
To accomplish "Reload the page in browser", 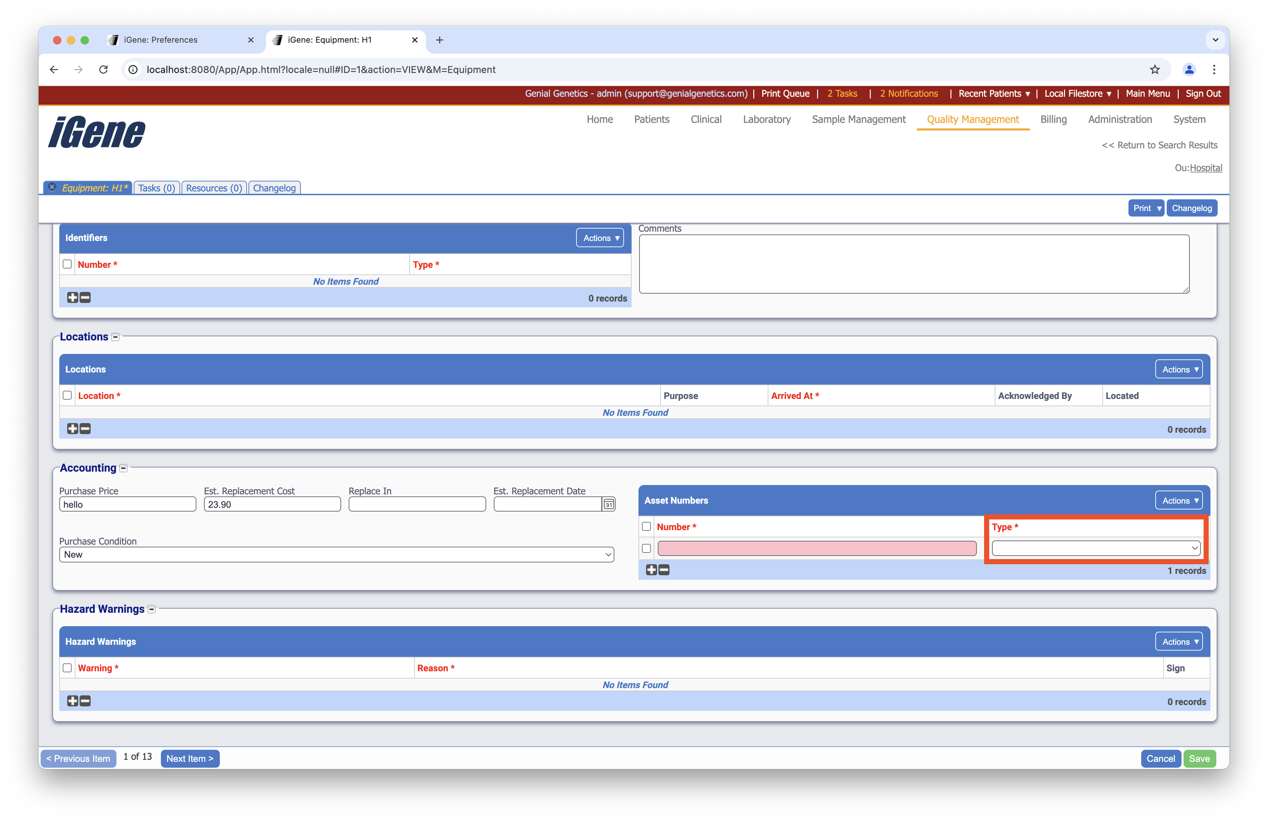I will [103, 70].
